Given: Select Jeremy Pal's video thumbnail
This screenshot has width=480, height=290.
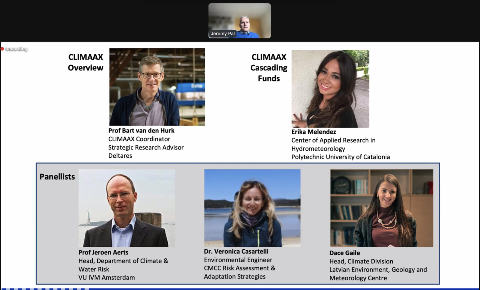Looking at the screenshot, I should click(239, 21).
